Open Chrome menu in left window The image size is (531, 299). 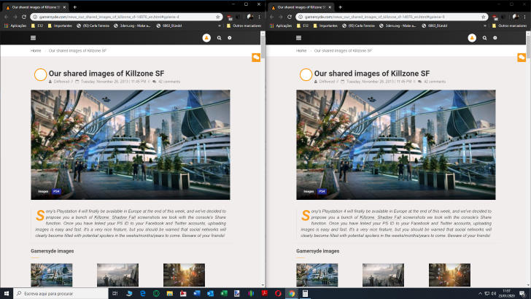point(260,17)
